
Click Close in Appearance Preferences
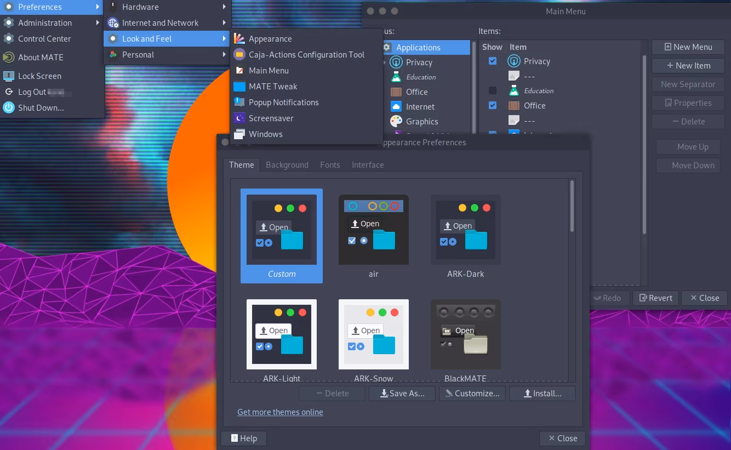(562, 438)
